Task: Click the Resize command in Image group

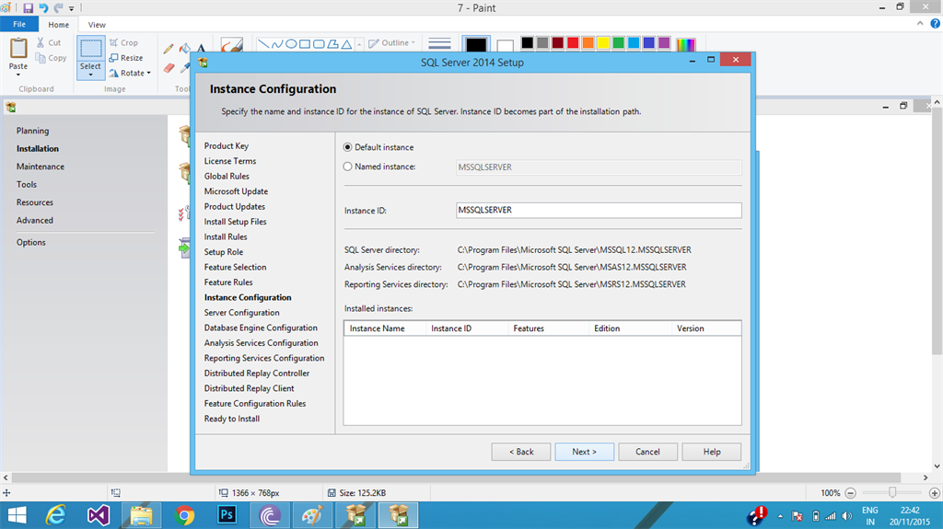Action: pos(126,58)
